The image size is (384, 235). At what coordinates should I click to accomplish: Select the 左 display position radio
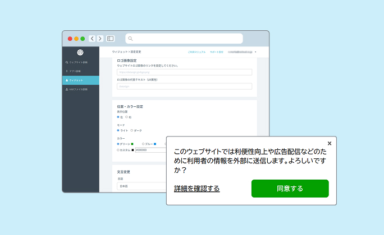pyautogui.click(x=118, y=117)
